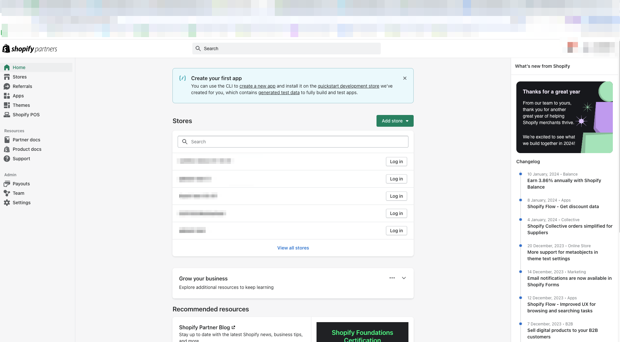Log in to the first listed store

396,162
